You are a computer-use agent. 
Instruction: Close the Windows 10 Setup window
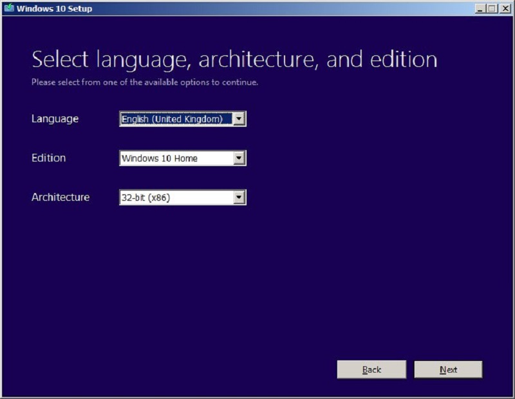pyautogui.click(x=505, y=8)
